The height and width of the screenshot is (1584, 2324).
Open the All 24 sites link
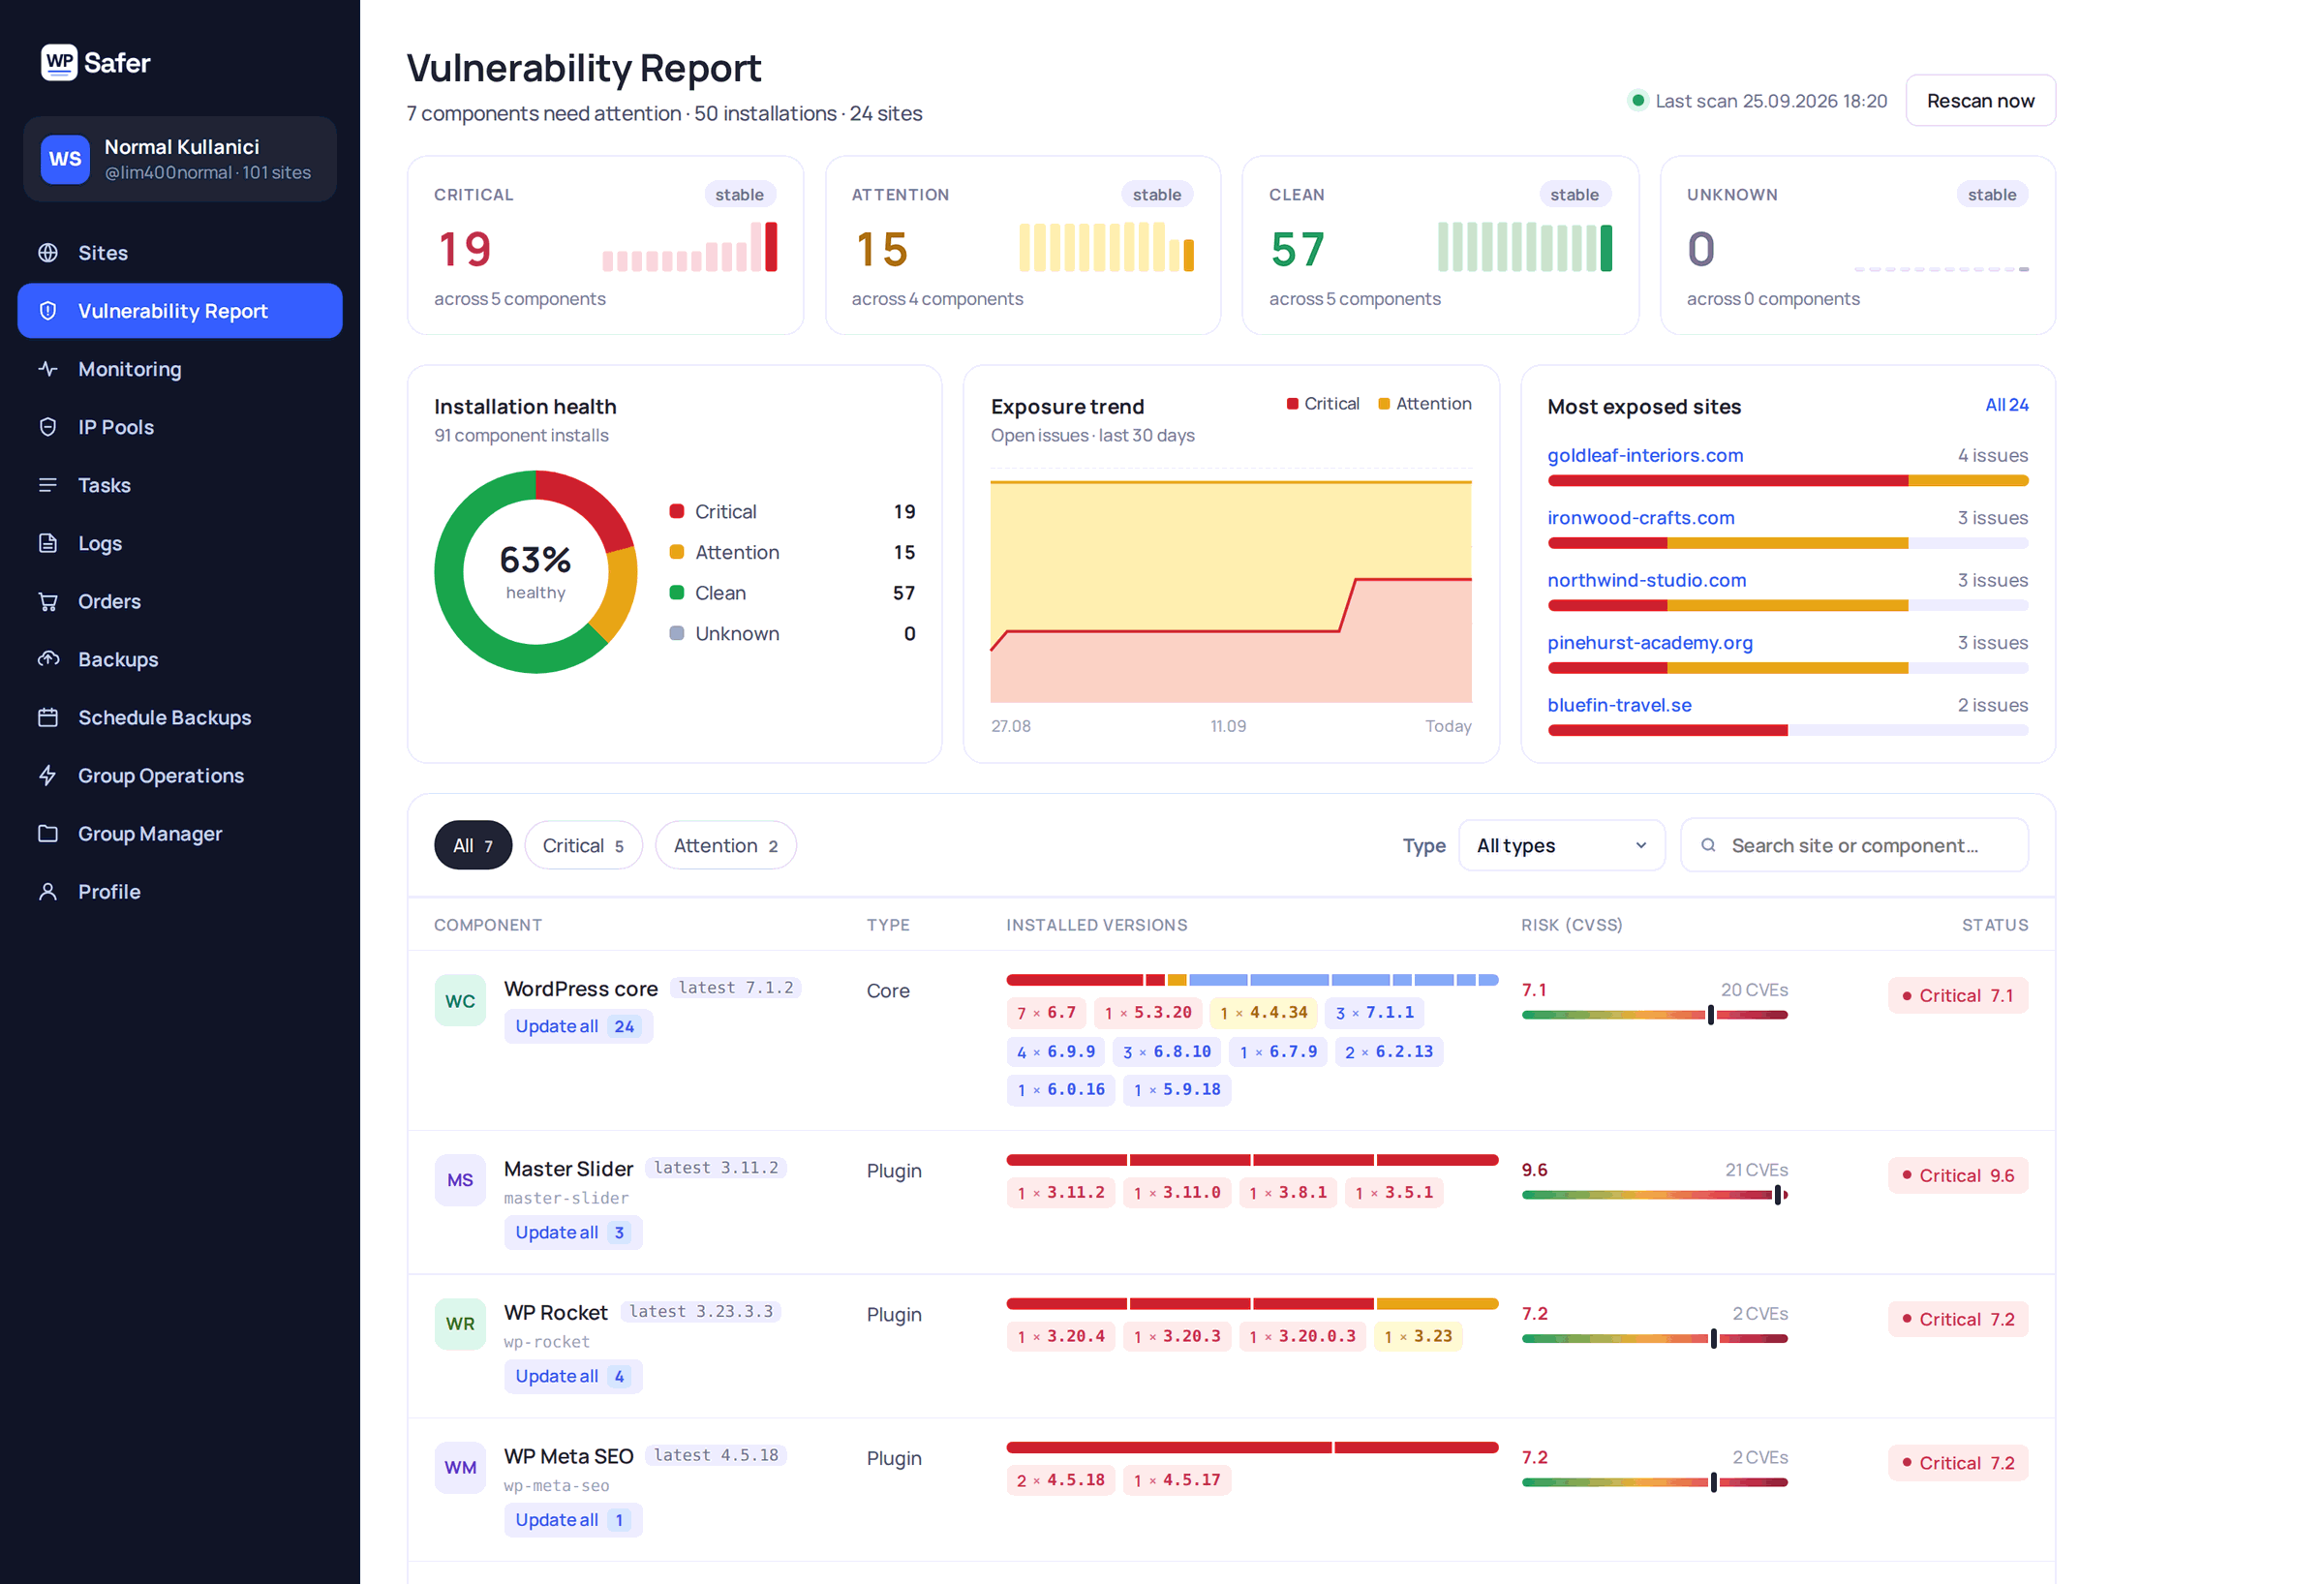click(2006, 405)
